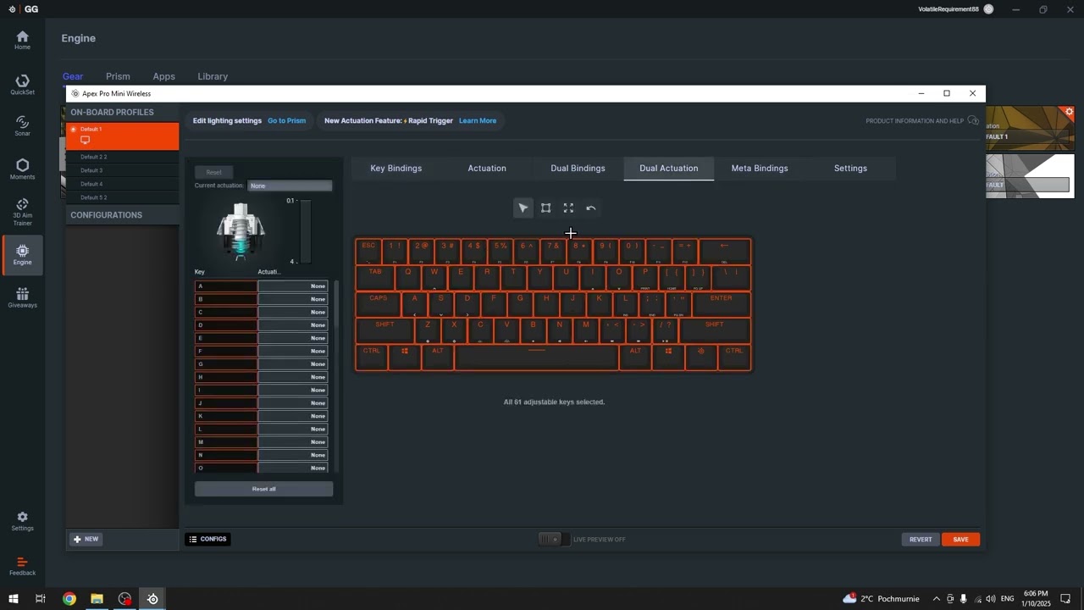Click the Backspace arrow key on layout

(x=725, y=252)
